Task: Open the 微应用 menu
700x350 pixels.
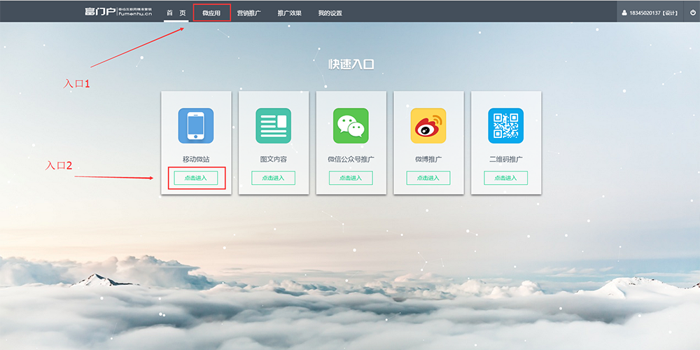Action: (x=211, y=13)
